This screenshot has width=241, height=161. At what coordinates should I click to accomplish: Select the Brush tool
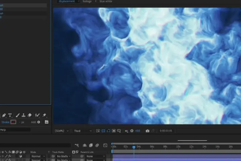[17, 115]
